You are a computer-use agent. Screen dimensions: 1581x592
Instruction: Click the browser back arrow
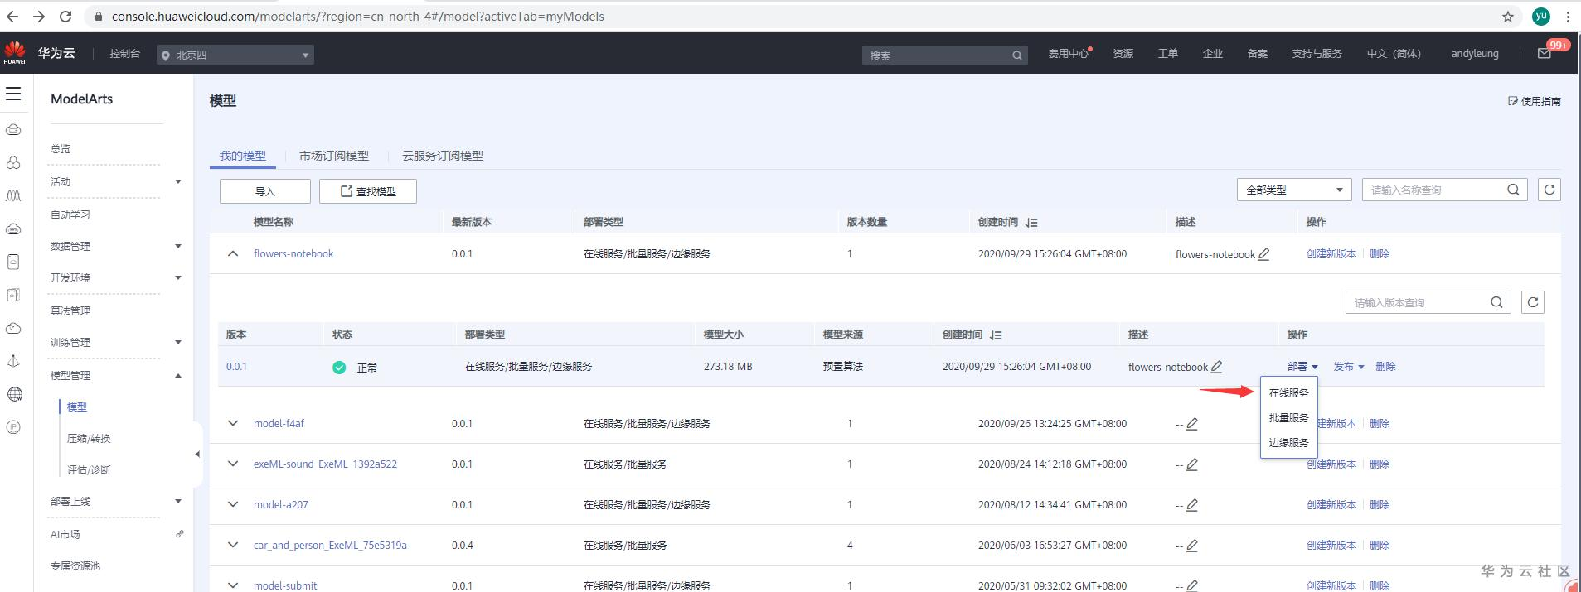pyautogui.click(x=13, y=16)
